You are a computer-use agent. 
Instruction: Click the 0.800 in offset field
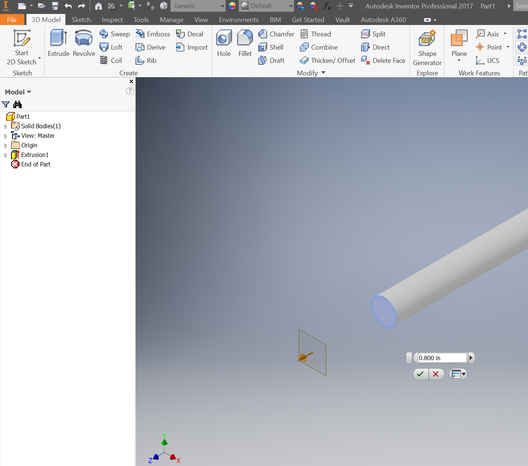[442, 358]
